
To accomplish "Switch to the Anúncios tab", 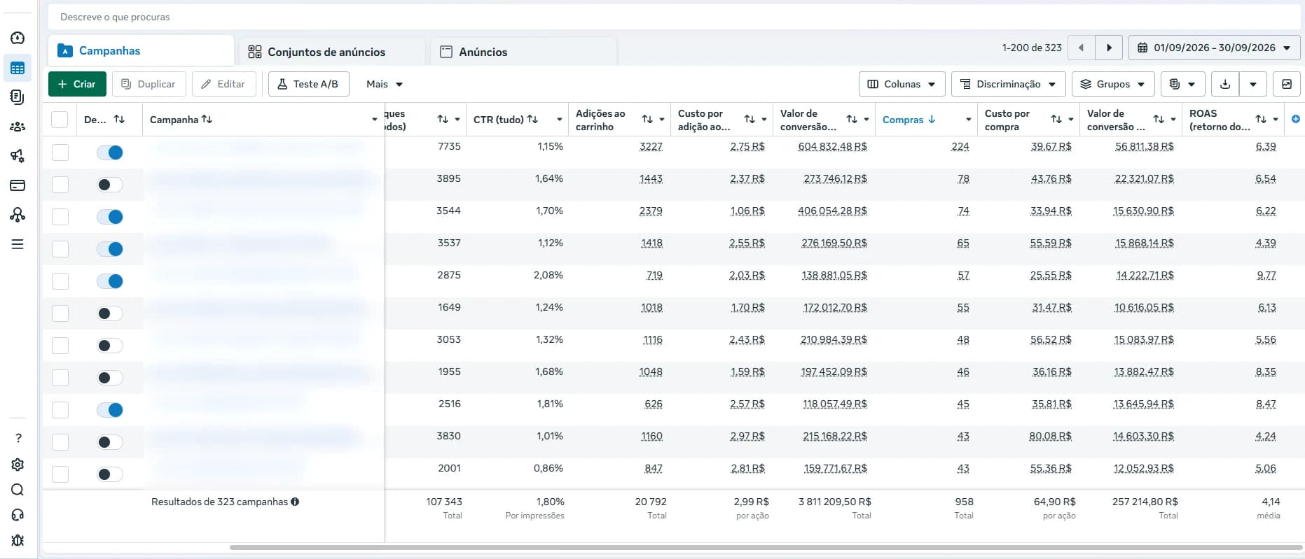I will click(523, 52).
